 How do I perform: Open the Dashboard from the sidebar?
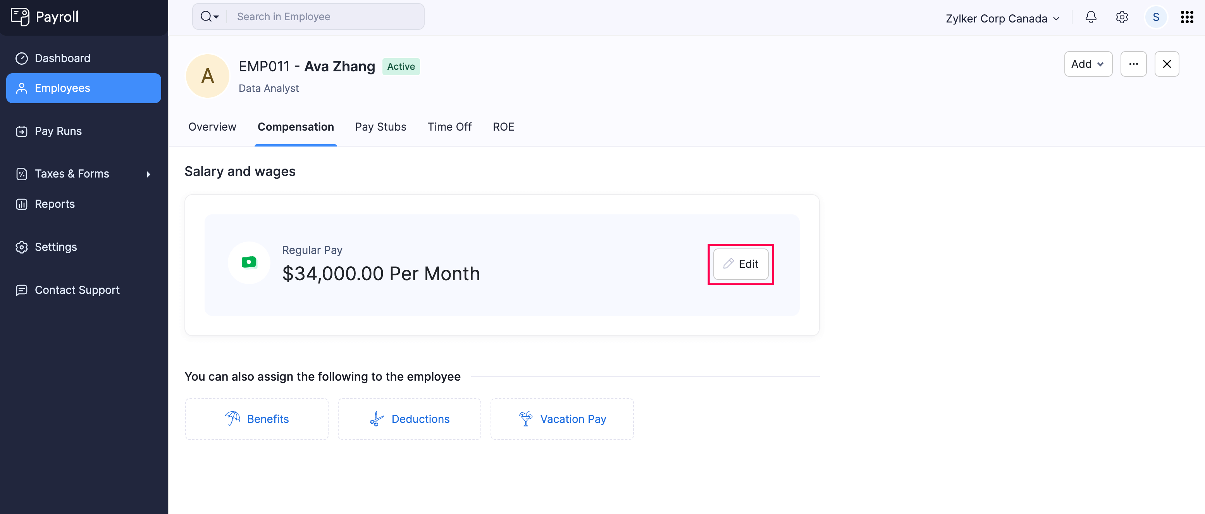(62, 58)
